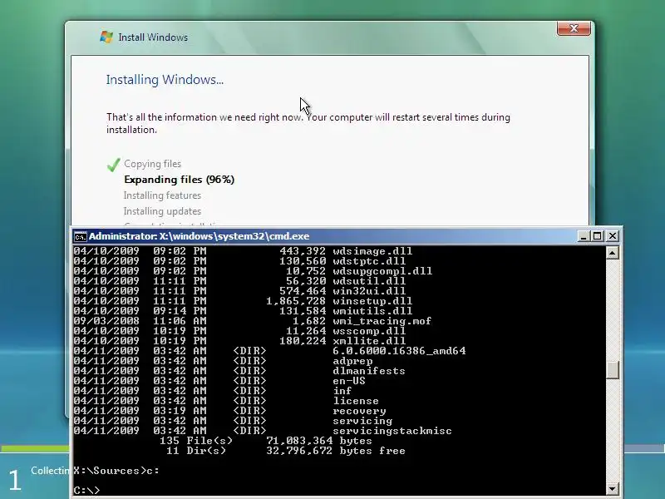Image resolution: width=665 pixels, height=499 pixels.
Task: Click the 'Installing features' step
Action: click(x=162, y=195)
